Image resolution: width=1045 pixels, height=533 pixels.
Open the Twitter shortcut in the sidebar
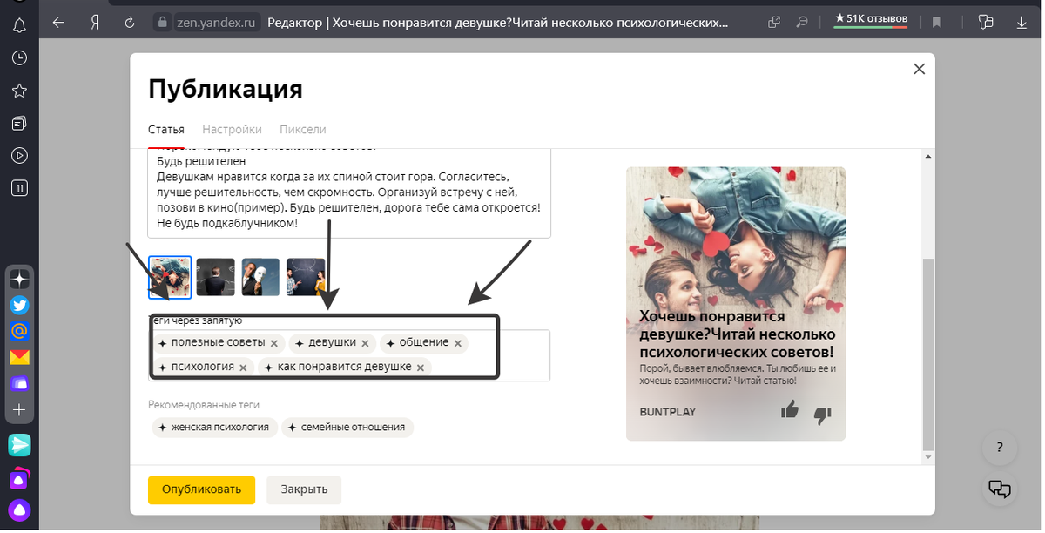click(19, 305)
